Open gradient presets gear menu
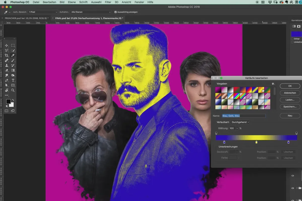This screenshot has width=302, height=201. 273,84
